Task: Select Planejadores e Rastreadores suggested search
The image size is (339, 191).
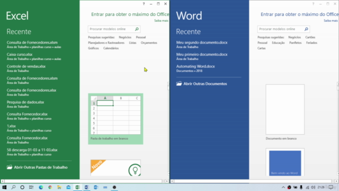Action: 106,42
